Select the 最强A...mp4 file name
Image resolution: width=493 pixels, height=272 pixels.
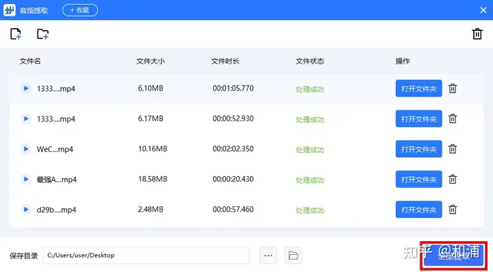[57, 180]
